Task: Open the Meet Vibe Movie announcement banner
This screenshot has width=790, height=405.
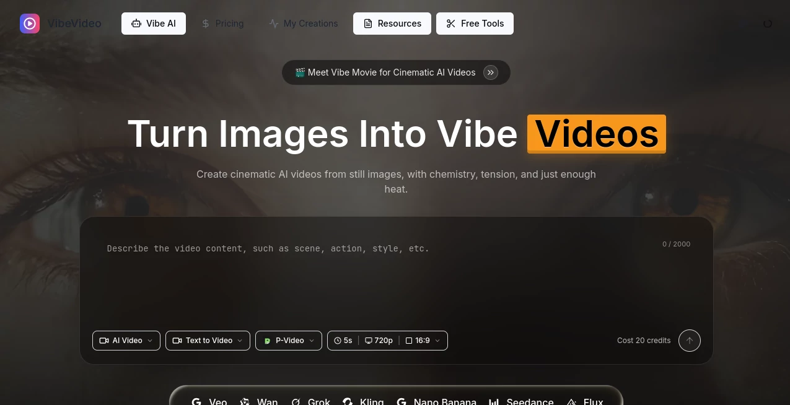Action: coord(396,72)
